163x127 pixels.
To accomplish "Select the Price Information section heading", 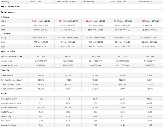I will tap(10, 6).
